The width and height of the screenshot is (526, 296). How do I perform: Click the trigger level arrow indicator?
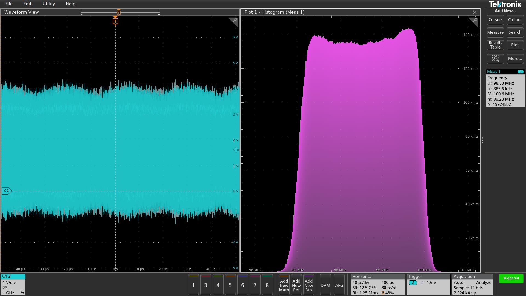pyautogui.click(x=236, y=150)
